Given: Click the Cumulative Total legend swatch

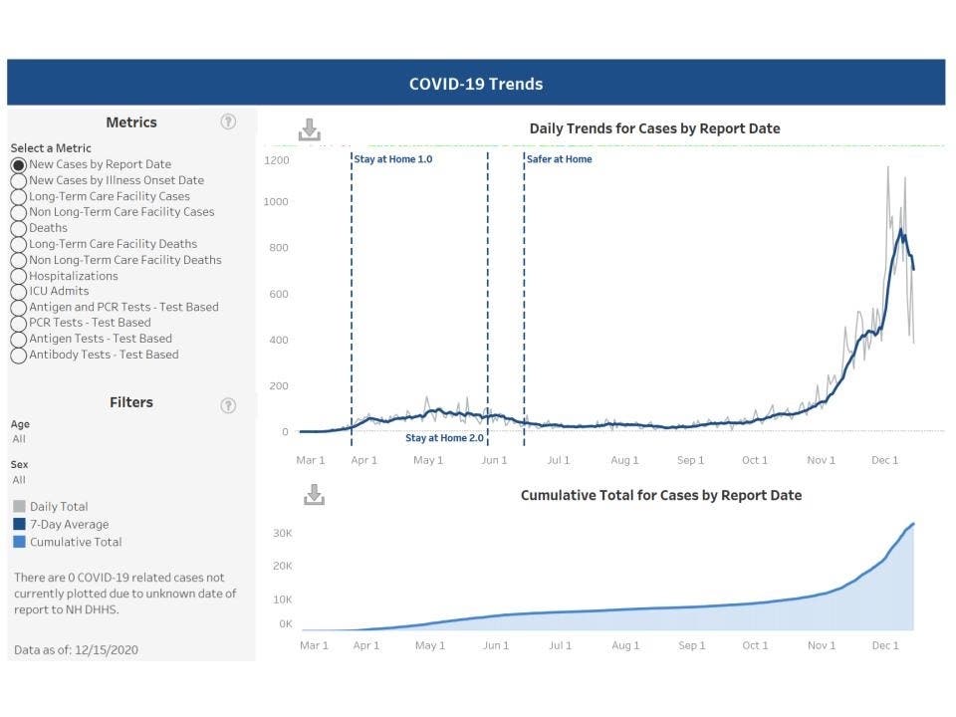Looking at the screenshot, I should tap(17, 542).
